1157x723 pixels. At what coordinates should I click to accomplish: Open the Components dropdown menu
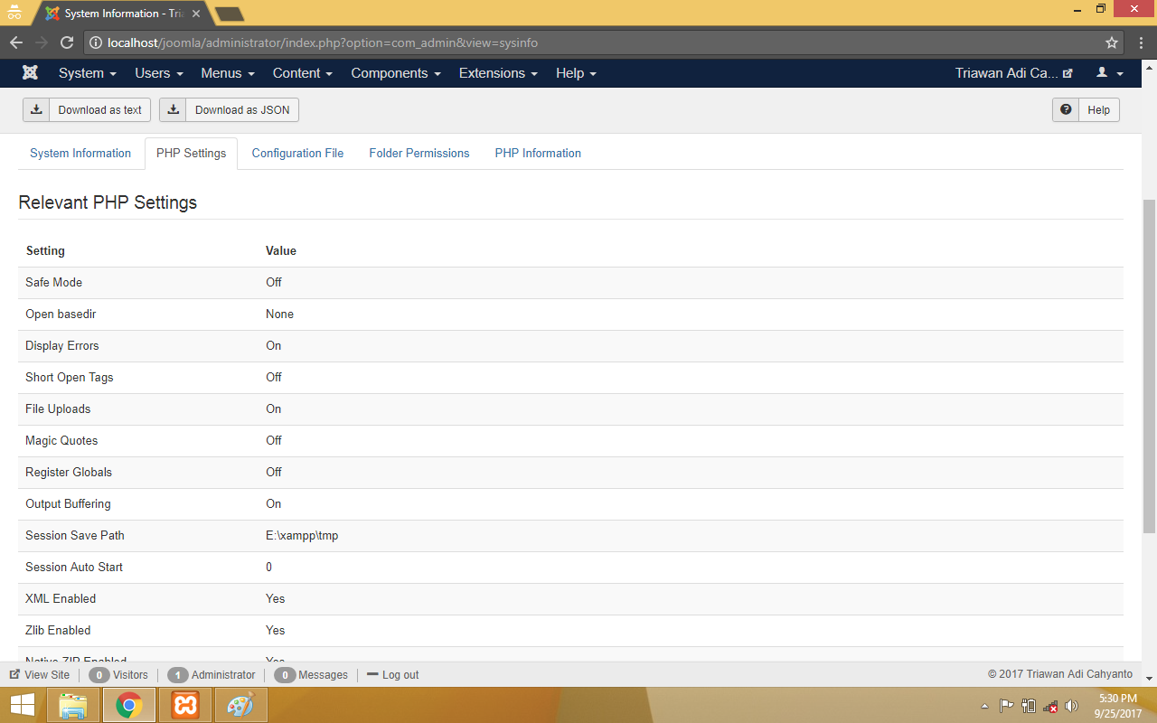point(396,73)
